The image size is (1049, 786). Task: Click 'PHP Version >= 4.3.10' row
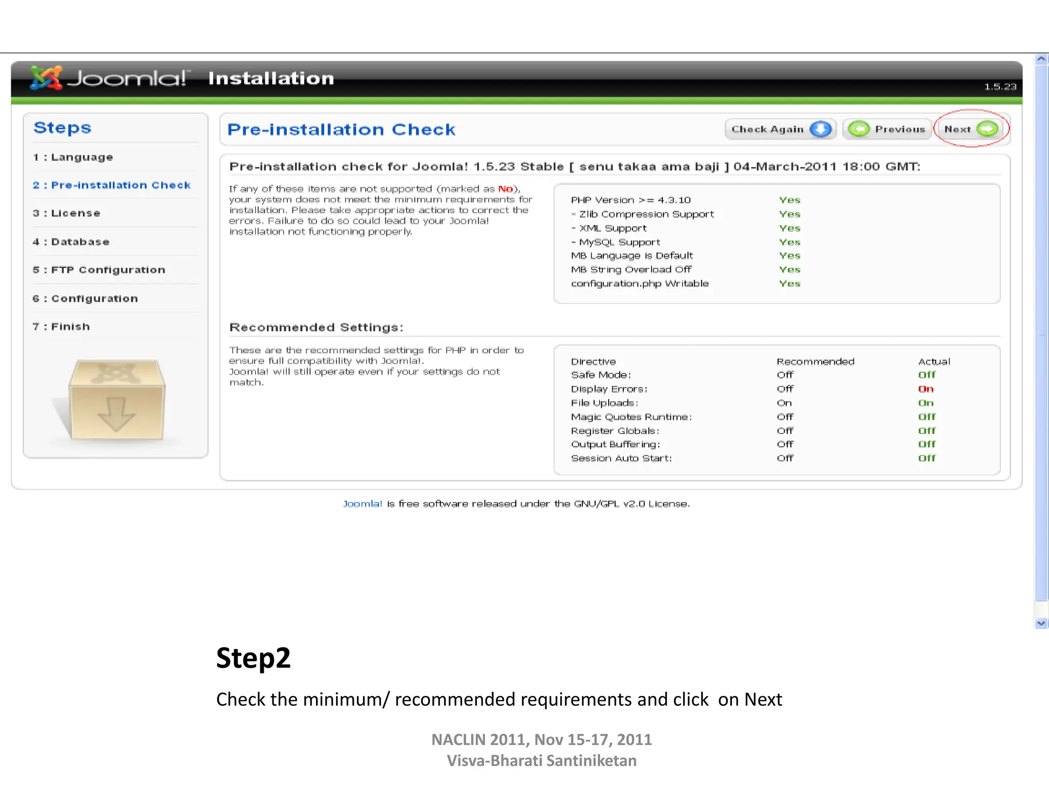(685, 200)
